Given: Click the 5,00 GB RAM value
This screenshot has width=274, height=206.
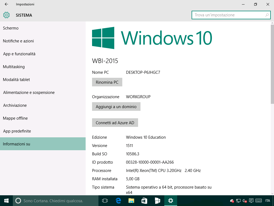Looking at the screenshot, I should coord(133,179).
